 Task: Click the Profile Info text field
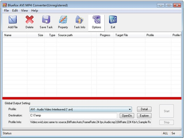coord(90,122)
